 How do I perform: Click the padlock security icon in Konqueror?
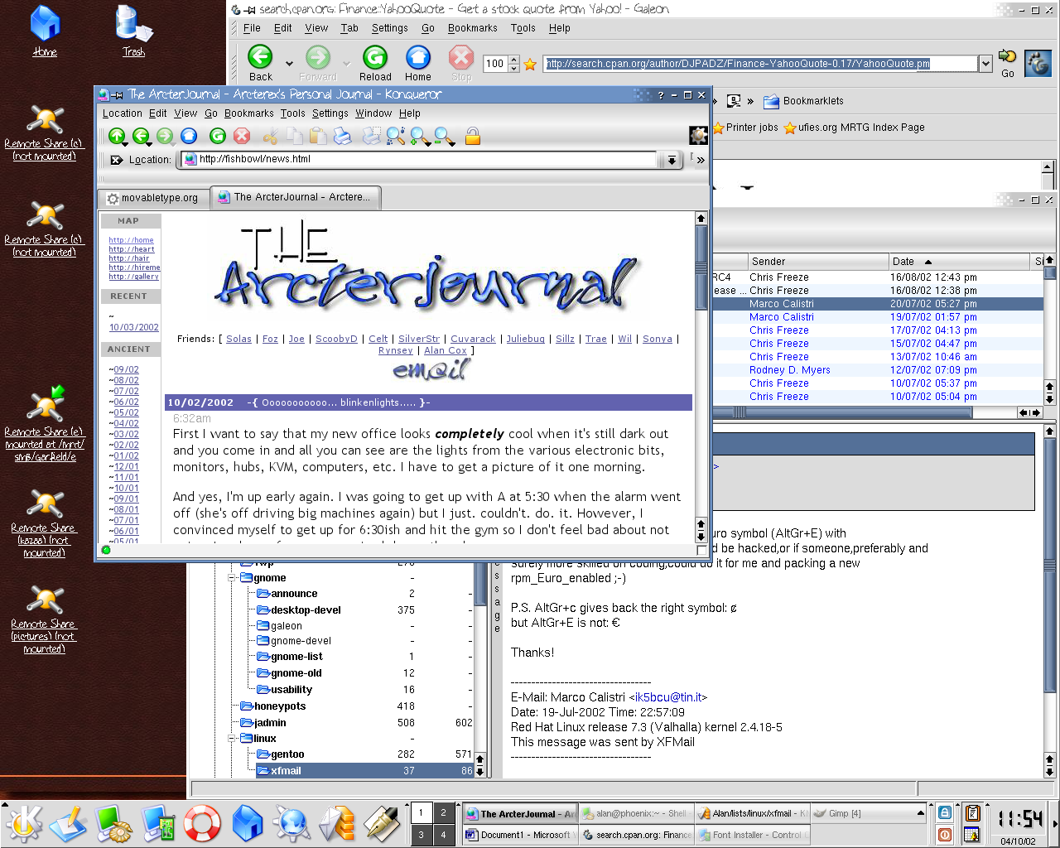(x=473, y=137)
